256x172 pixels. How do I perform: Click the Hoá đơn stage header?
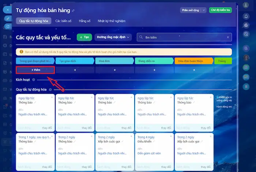coord(114,61)
